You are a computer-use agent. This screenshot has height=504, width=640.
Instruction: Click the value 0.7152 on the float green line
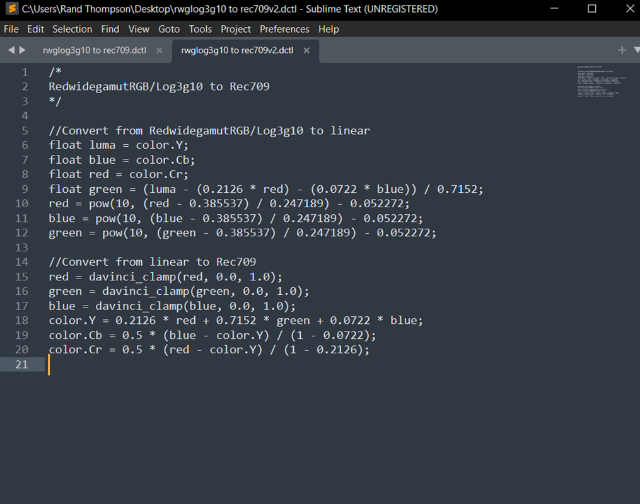pyautogui.click(x=457, y=189)
